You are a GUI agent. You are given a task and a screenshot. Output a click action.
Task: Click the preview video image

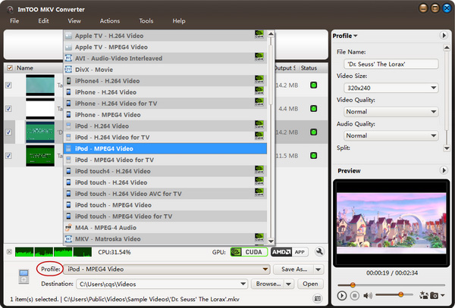(x=391, y=223)
